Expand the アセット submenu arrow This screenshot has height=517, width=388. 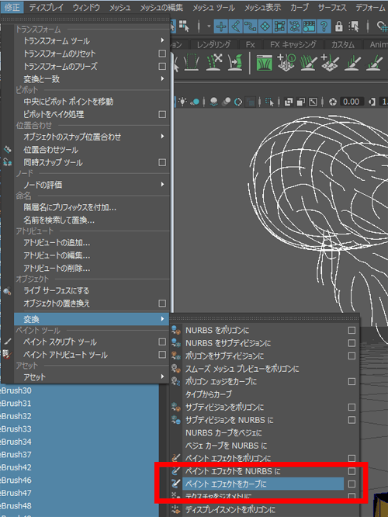(162, 376)
